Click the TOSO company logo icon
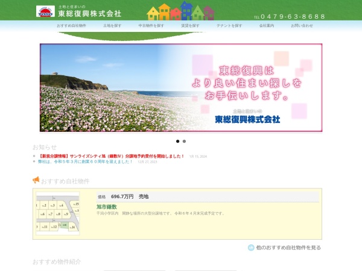This screenshot has width=362, height=271. click(x=45, y=11)
